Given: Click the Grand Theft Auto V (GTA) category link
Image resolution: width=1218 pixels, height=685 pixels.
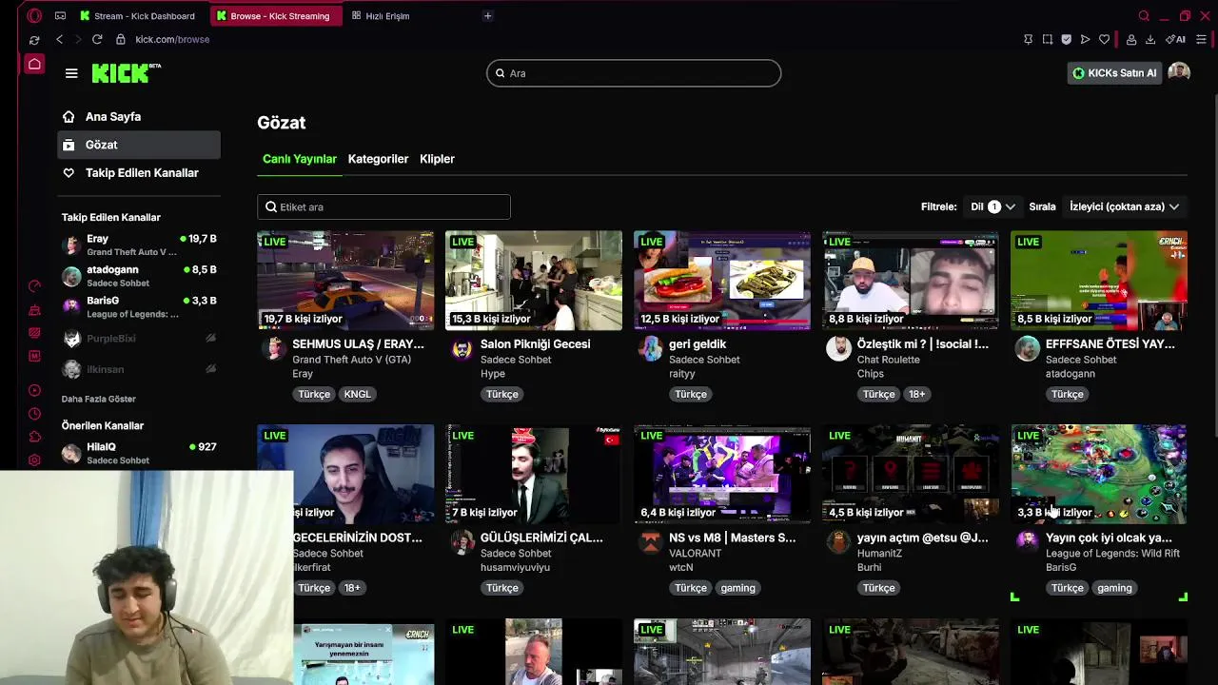Looking at the screenshot, I should point(351,360).
